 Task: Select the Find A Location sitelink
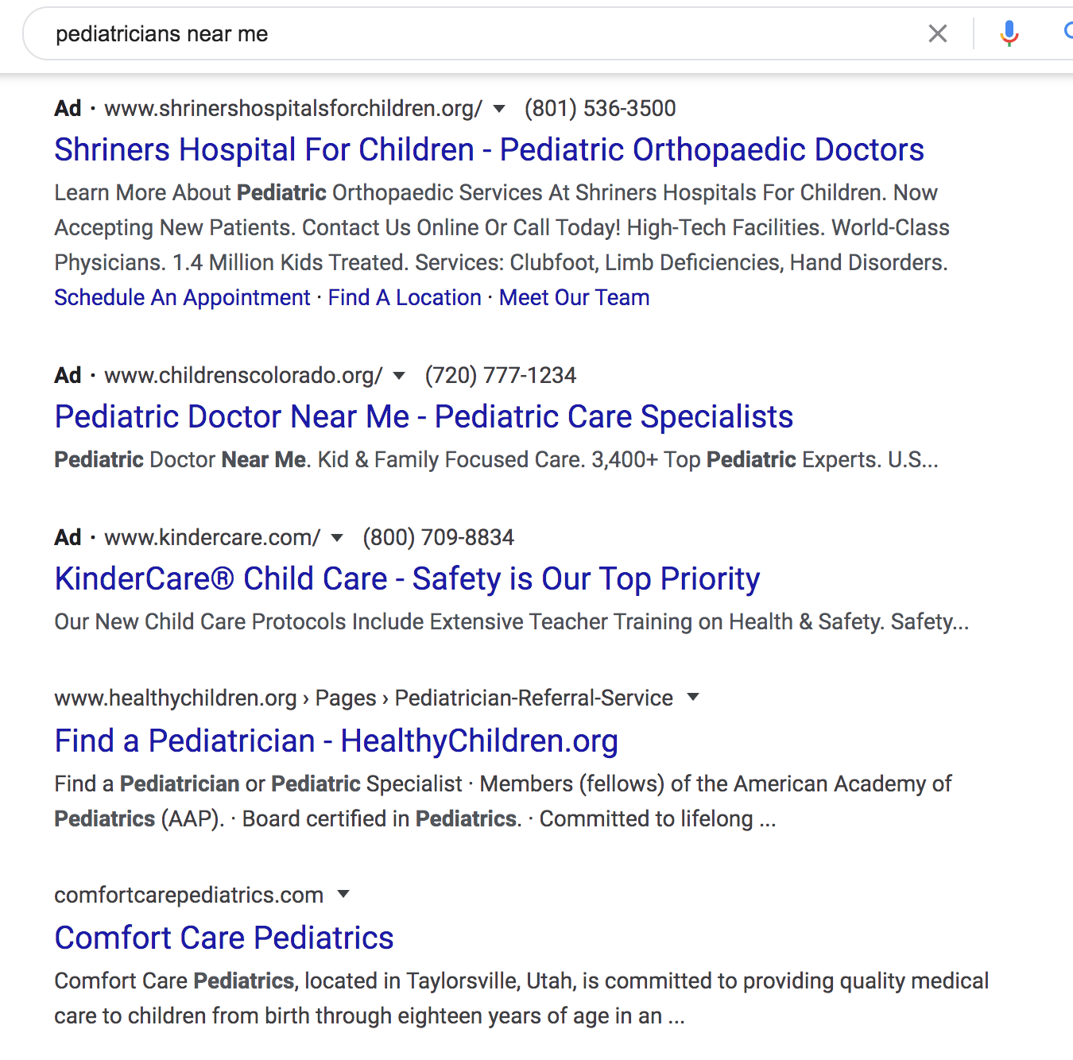pyautogui.click(x=404, y=297)
